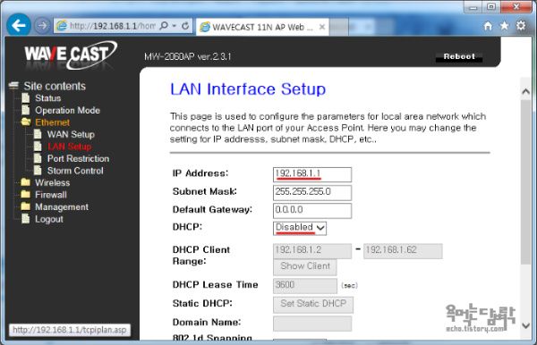Minimize the browser window
The image size is (537, 345).
tap(473, 7)
